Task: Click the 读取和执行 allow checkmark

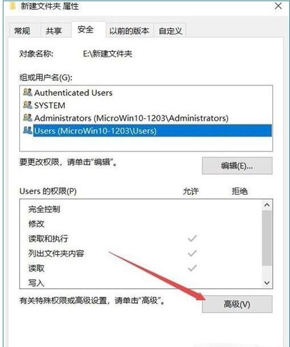Action: point(192,239)
